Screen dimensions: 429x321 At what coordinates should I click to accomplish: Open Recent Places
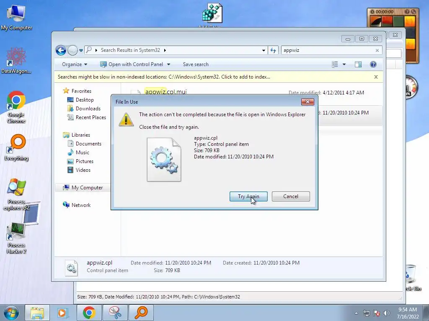[x=86, y=117]
